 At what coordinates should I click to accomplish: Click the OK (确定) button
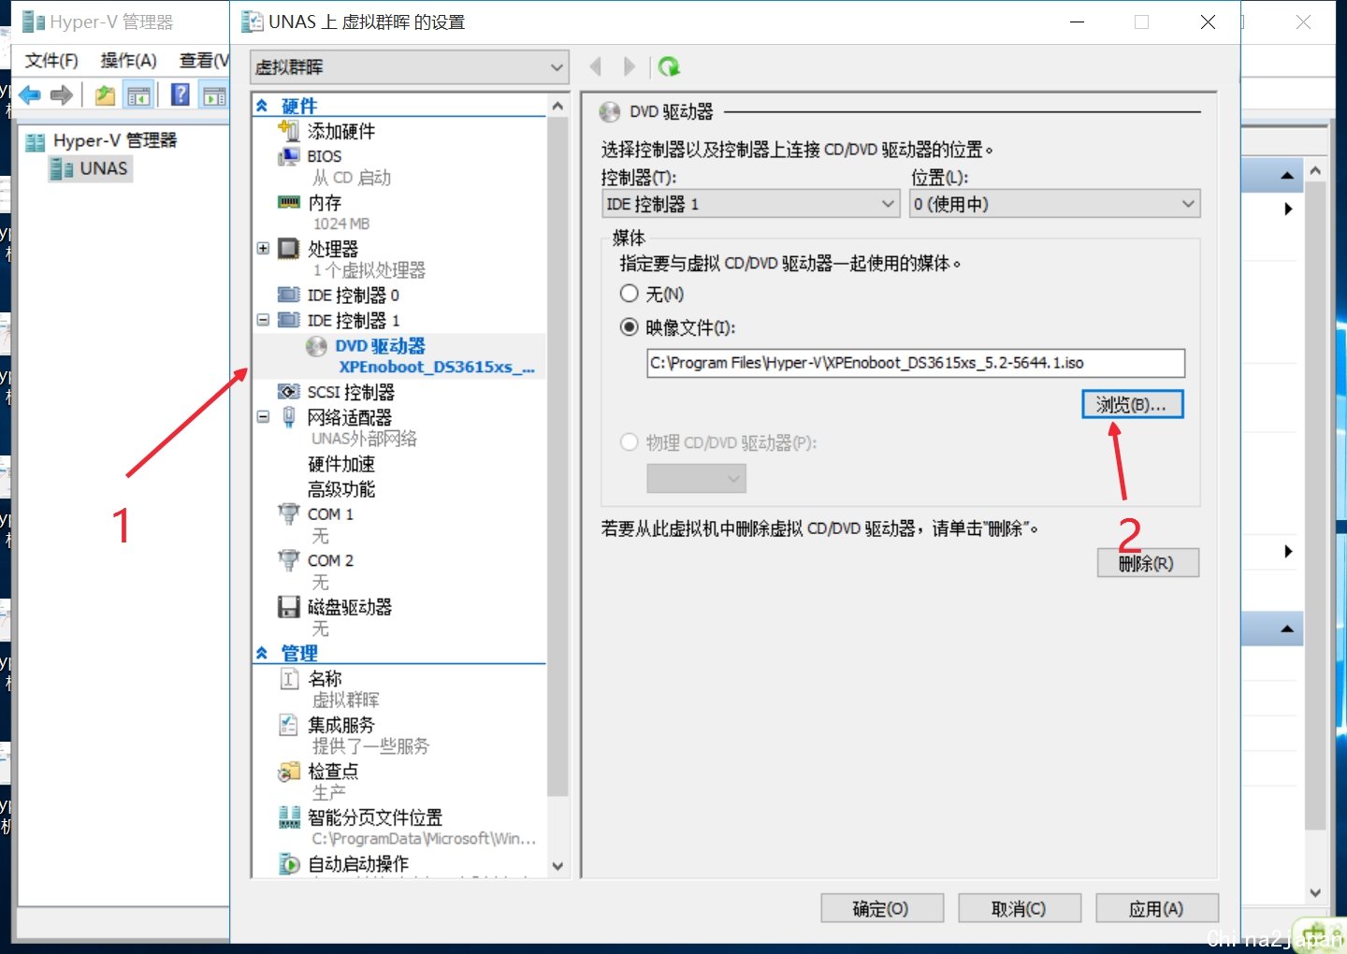882,908
